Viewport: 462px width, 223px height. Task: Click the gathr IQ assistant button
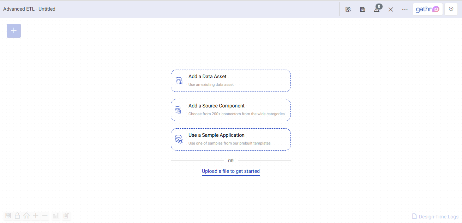427,9
